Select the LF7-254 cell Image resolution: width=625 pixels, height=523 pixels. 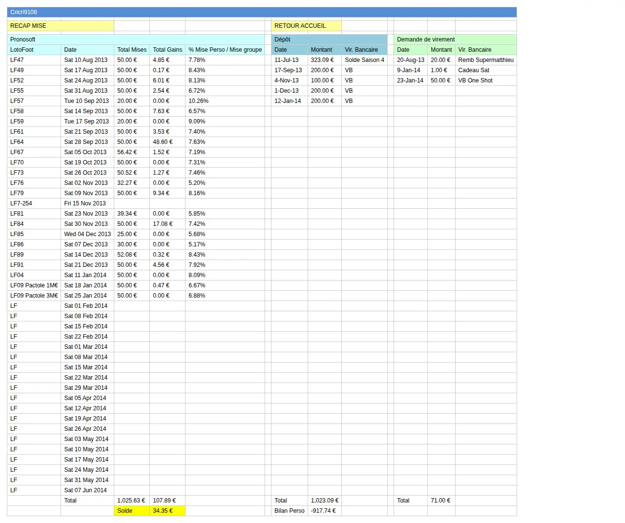(x=34, y=203)
